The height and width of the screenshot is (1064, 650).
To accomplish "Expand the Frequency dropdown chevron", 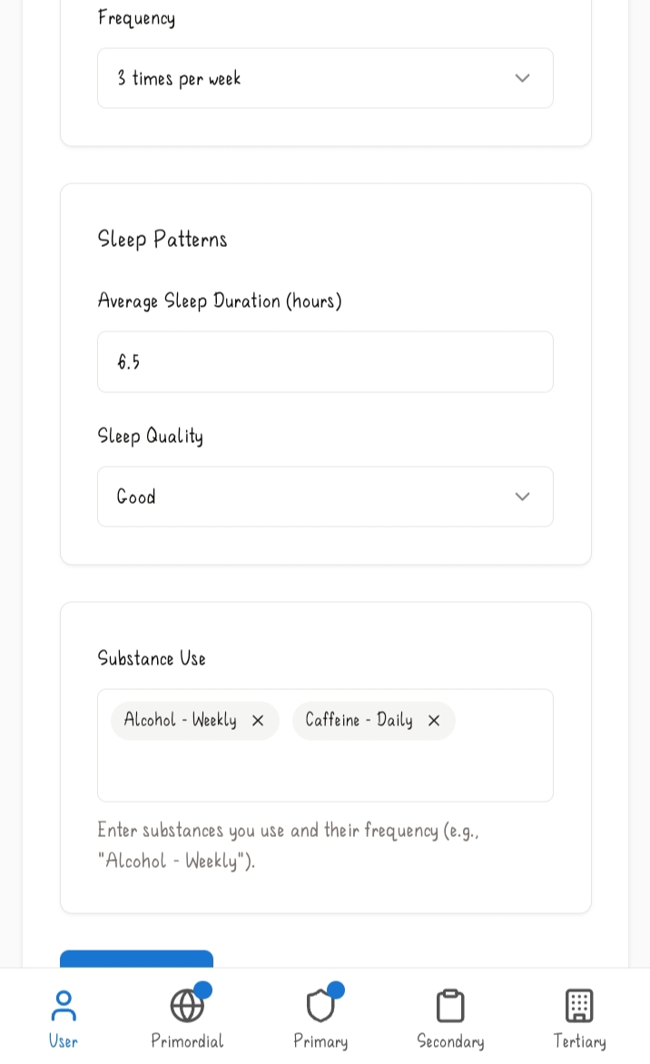I will [522, 78].
